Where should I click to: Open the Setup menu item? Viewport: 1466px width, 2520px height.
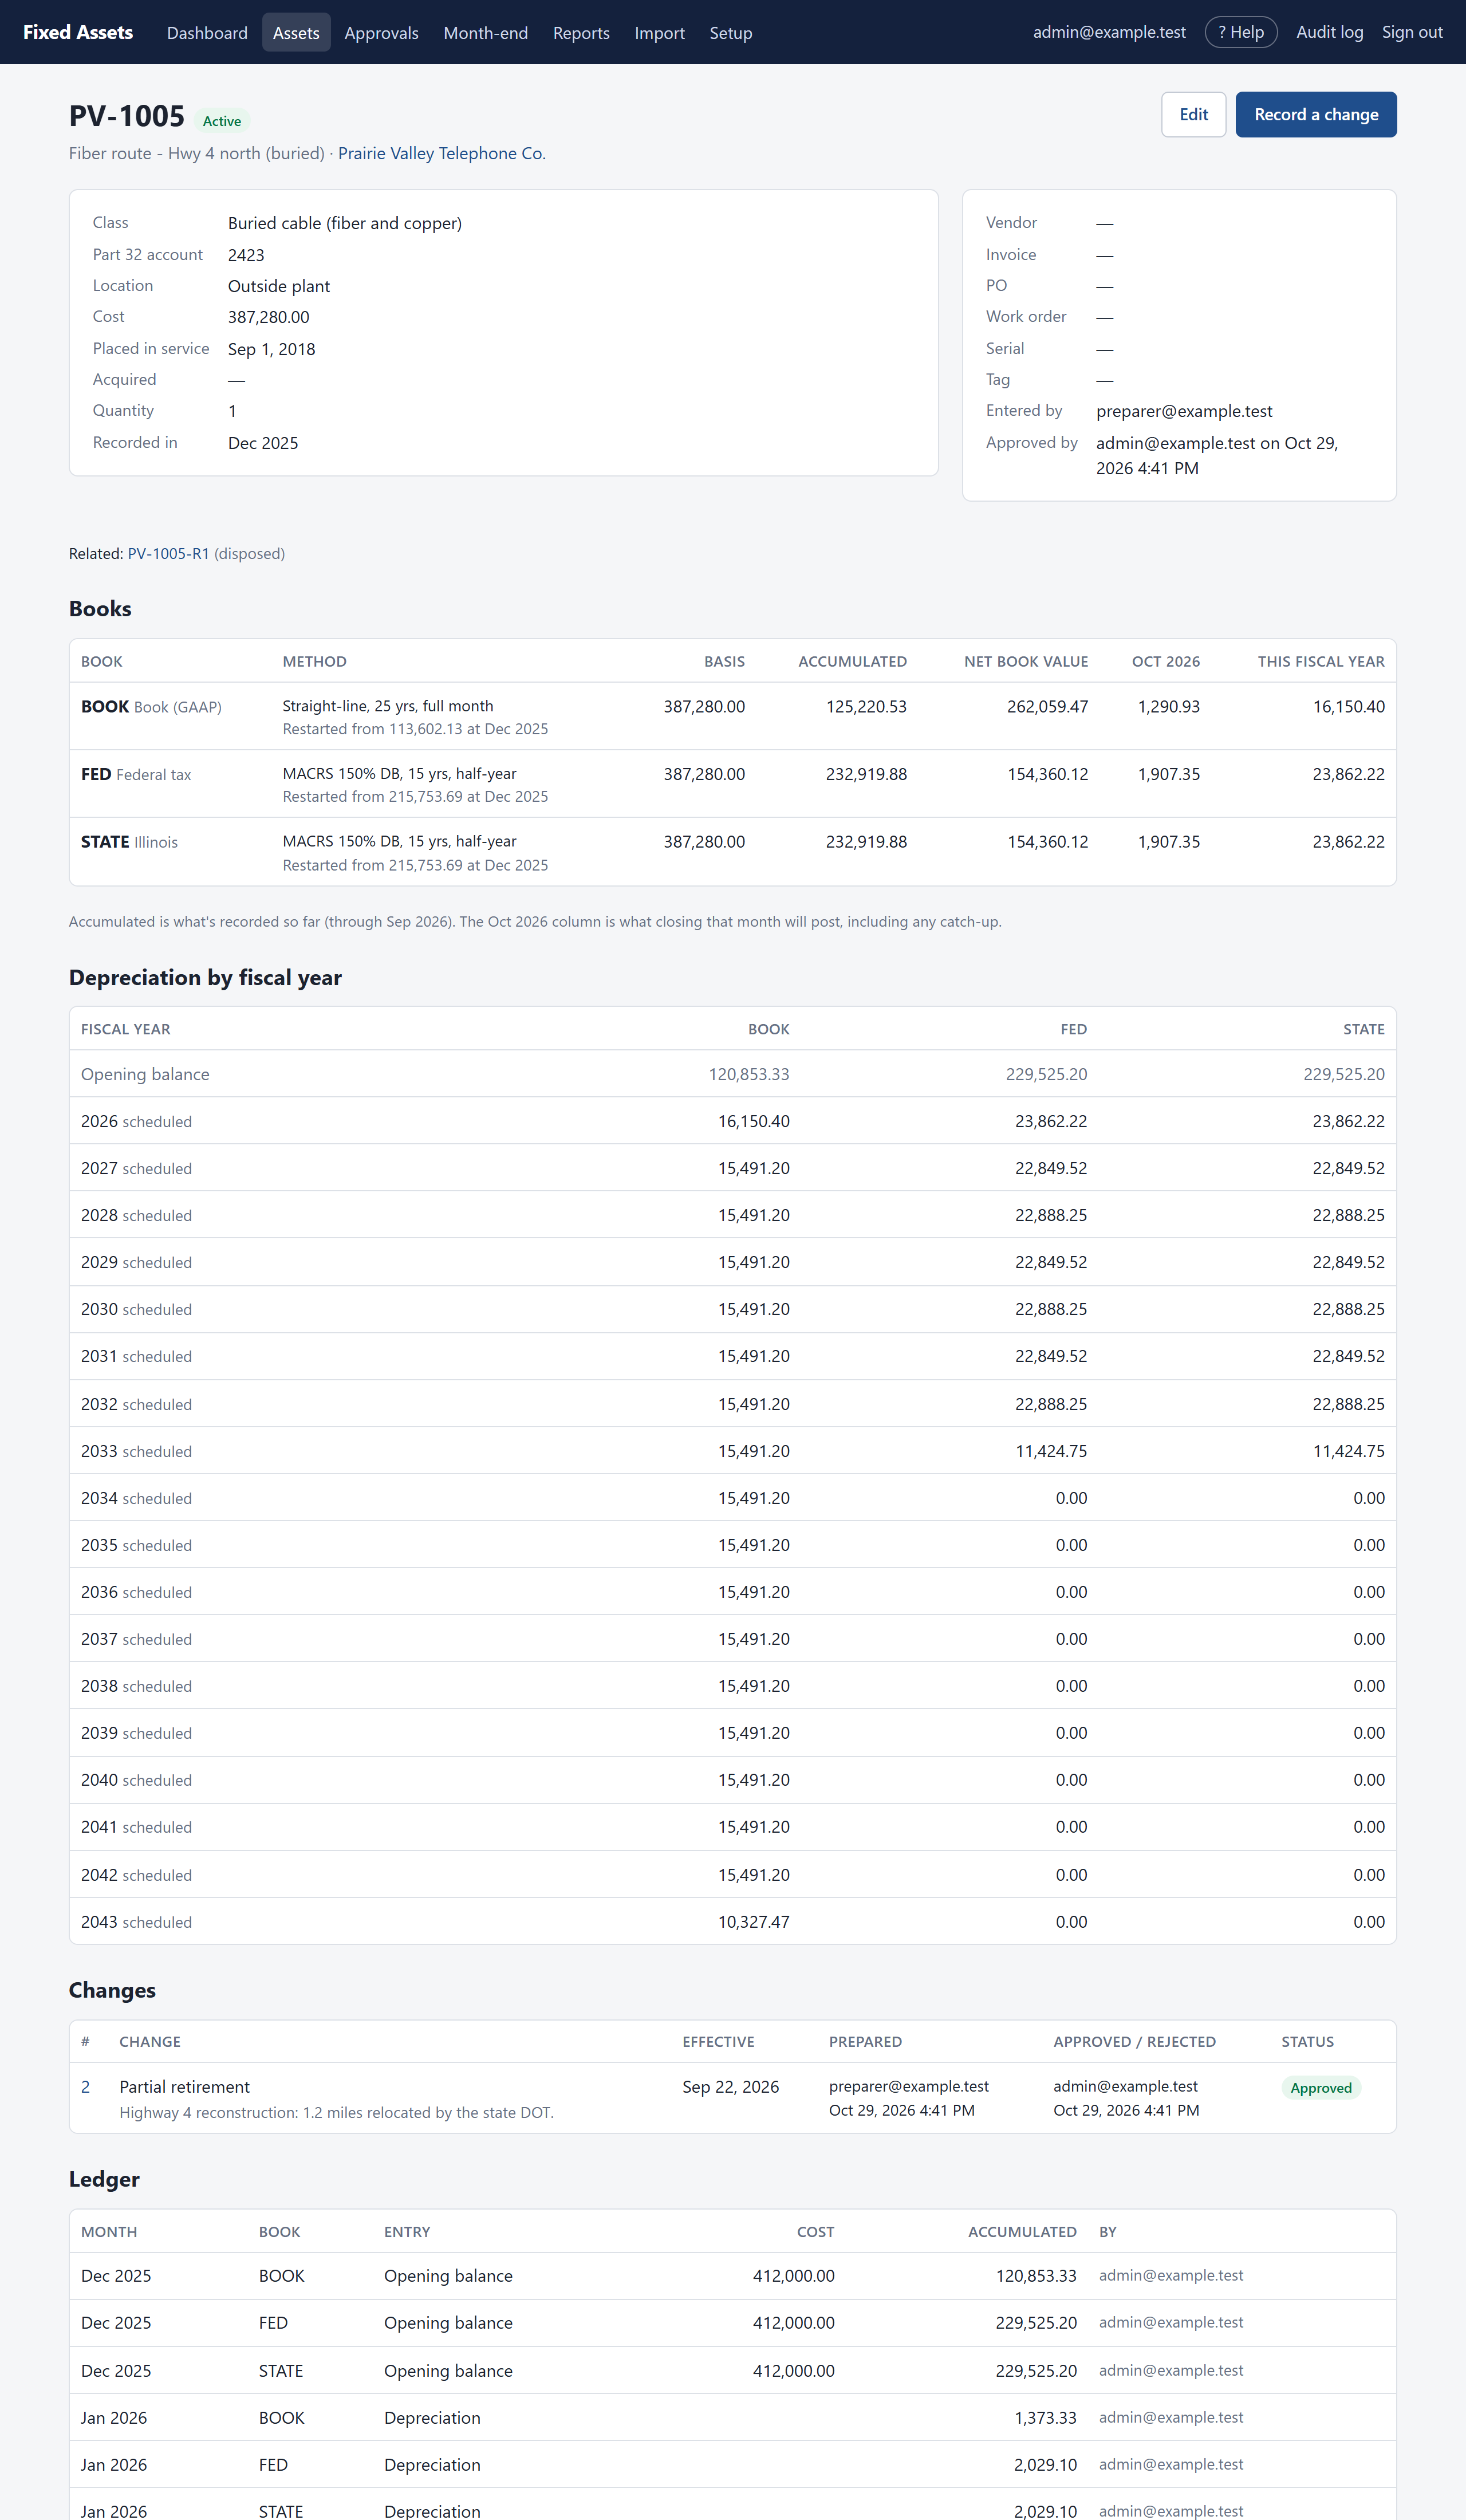[731, 32]
